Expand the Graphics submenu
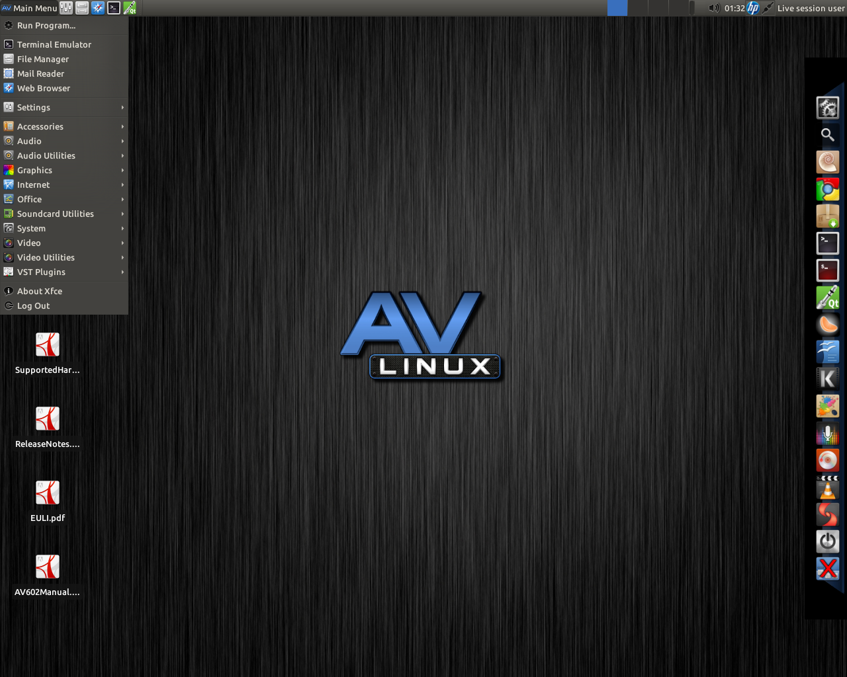The height and width of the screenshot is (677, 847). tap(64, 170)
